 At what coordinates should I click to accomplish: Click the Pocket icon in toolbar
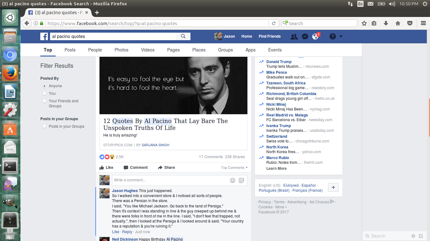click(x=410, y=23)
